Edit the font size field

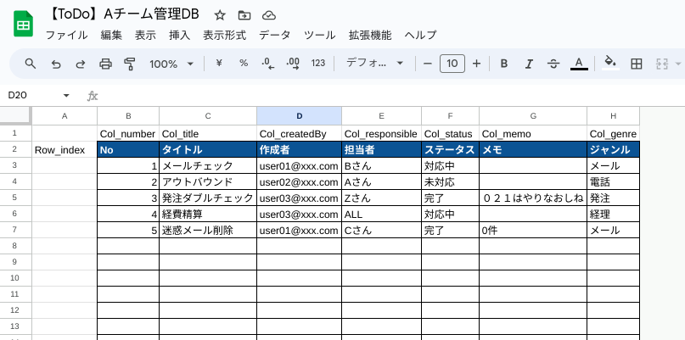coord(452,64)
